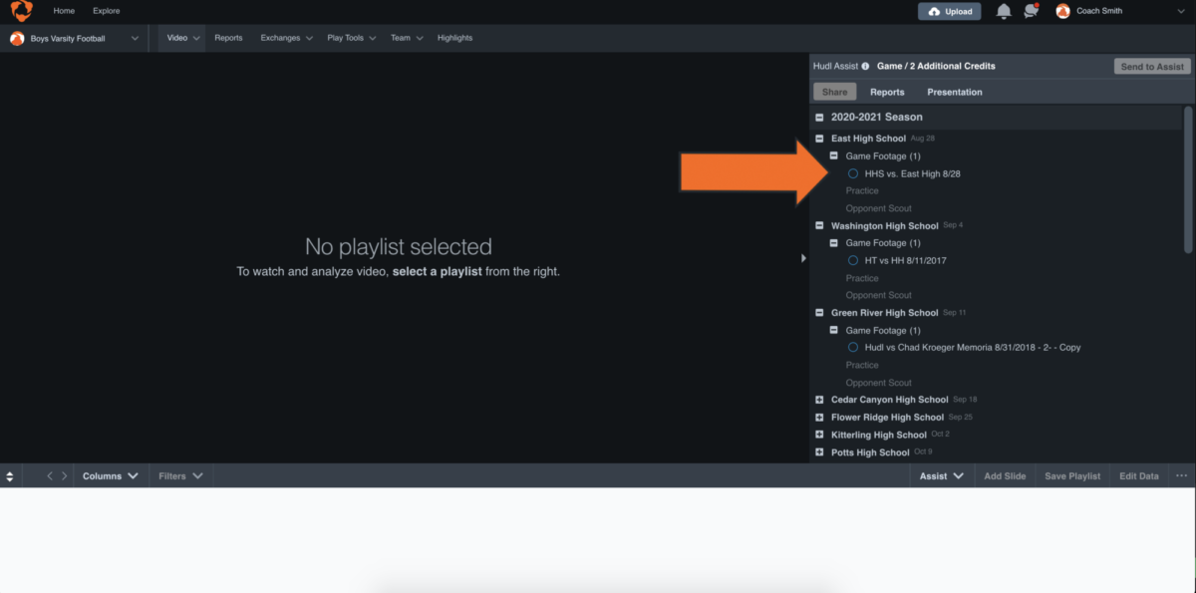Expand Cedar Canyon High School

(818, 399)
